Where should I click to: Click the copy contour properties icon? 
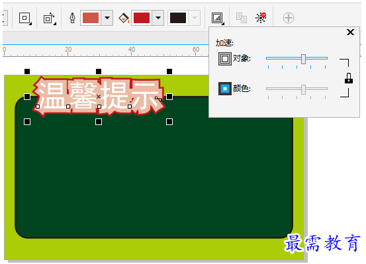click(x=242, y=18)
